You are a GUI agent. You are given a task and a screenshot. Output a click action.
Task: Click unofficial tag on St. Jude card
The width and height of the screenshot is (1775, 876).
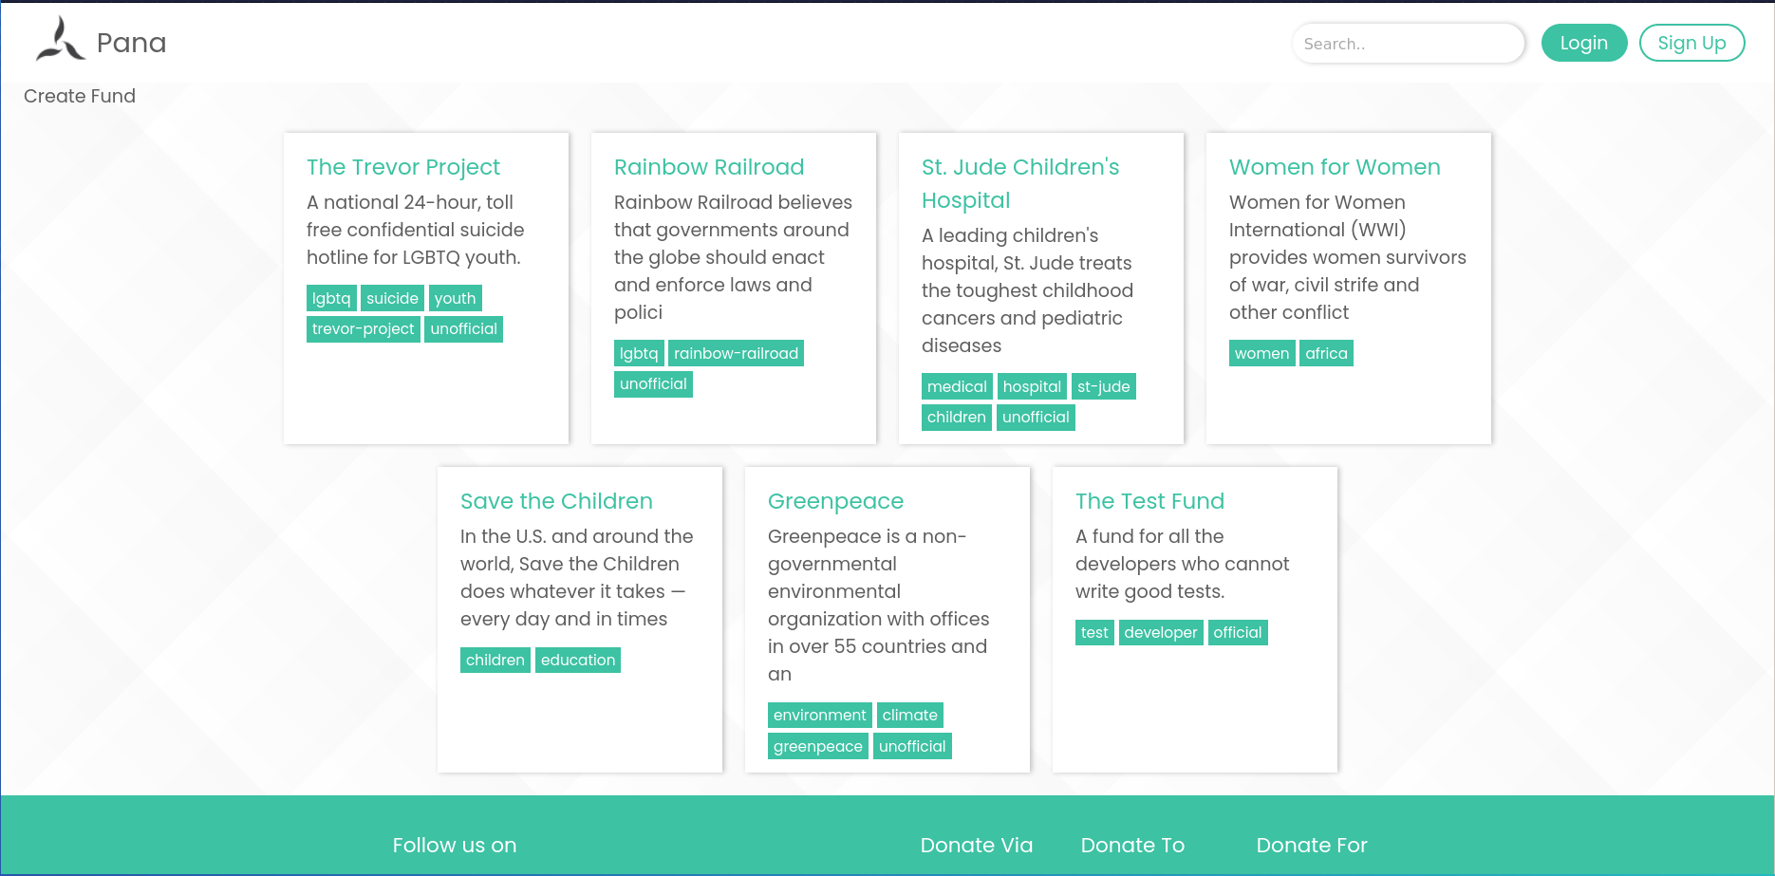[1036, 418]
